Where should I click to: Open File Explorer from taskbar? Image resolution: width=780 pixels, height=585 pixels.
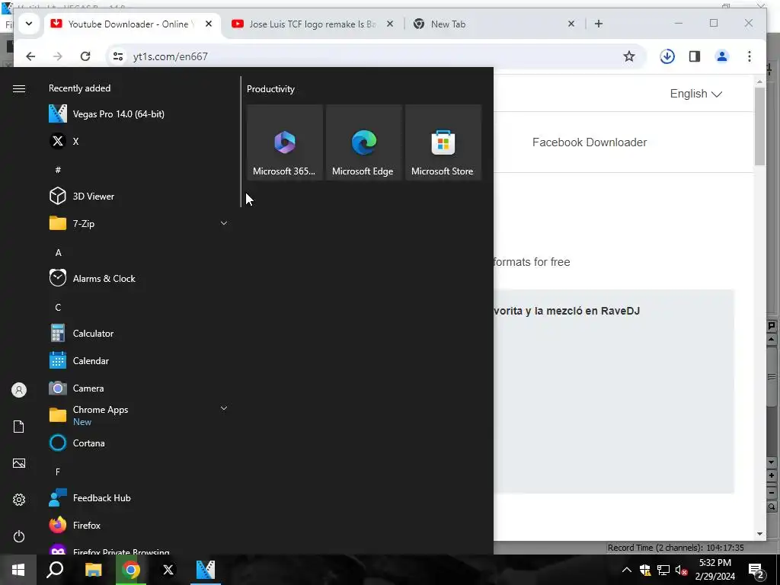coord(93,570)
